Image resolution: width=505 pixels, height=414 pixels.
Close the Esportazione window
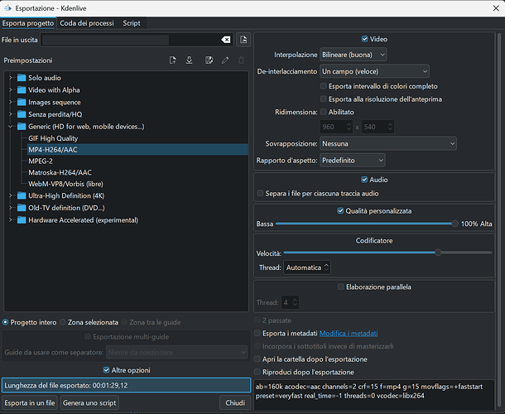coord(496,8)
